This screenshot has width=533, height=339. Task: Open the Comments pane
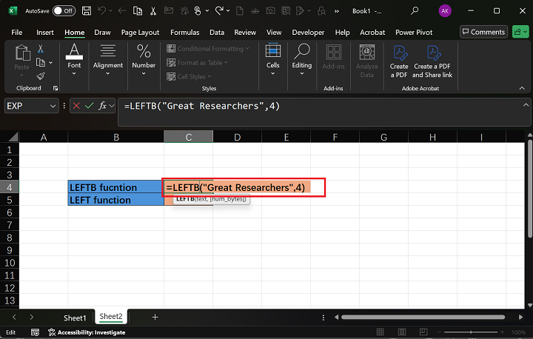pos(483,32)
